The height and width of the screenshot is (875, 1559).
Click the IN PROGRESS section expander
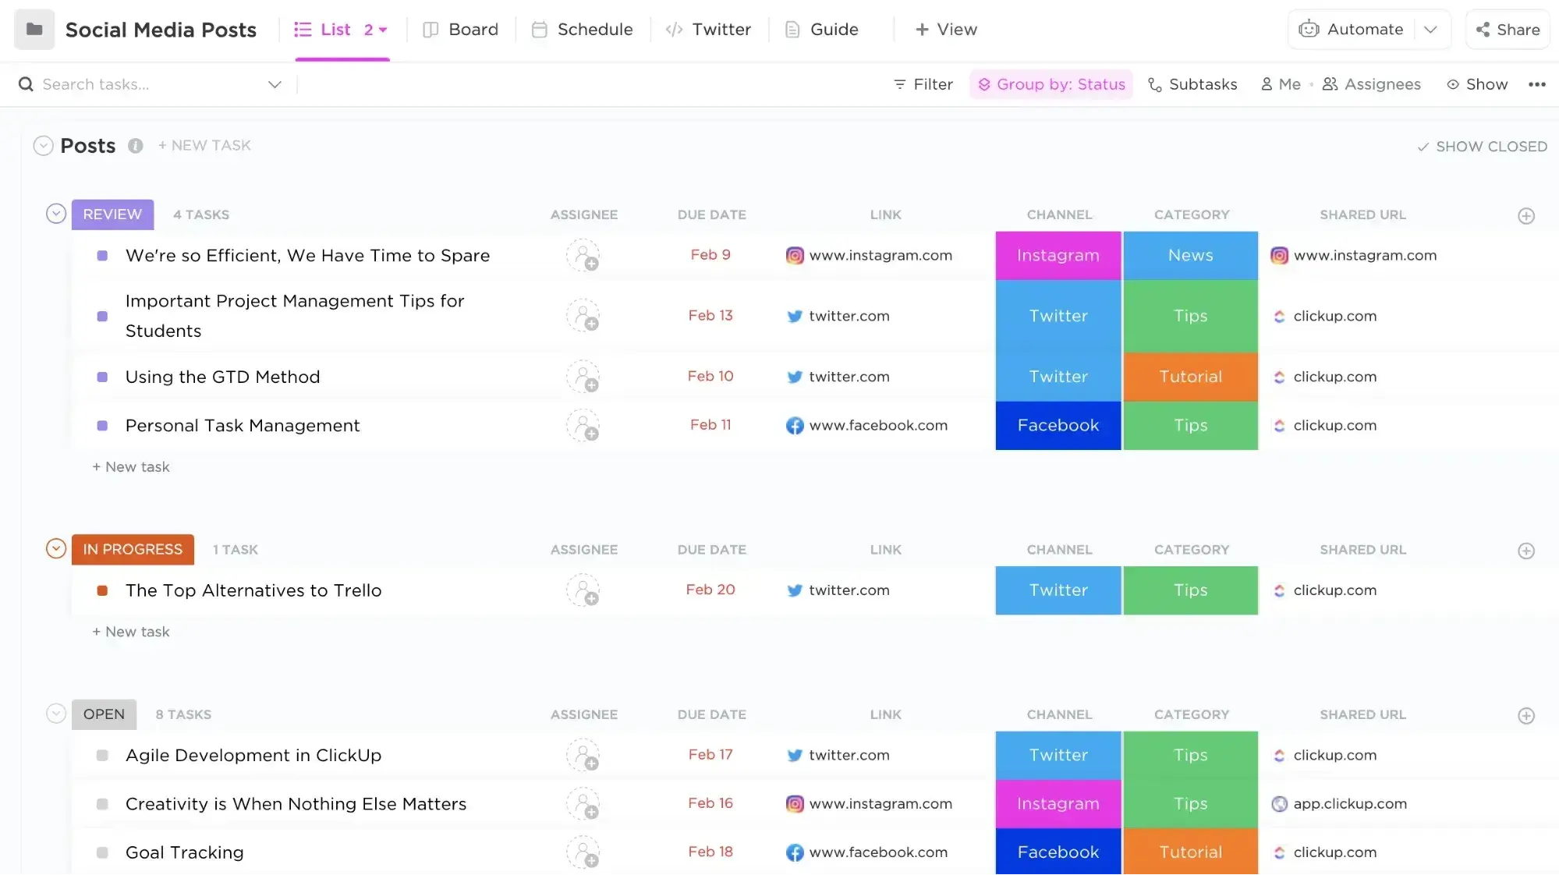55,548
